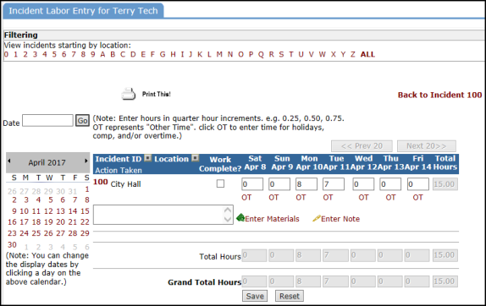Click the Prev 20 button

(x=362, y=146)
